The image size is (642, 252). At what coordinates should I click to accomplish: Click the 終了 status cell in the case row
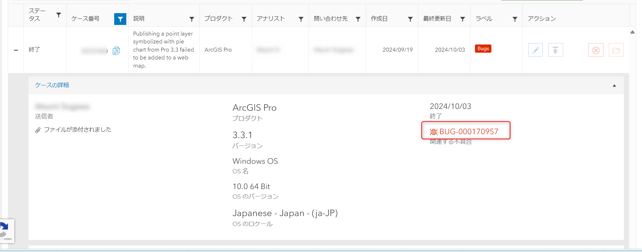pyautogui.click(x=34, y=50)
